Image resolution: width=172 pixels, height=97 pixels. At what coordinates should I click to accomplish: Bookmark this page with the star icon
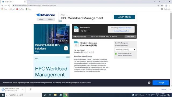click(x=162, y=6)
